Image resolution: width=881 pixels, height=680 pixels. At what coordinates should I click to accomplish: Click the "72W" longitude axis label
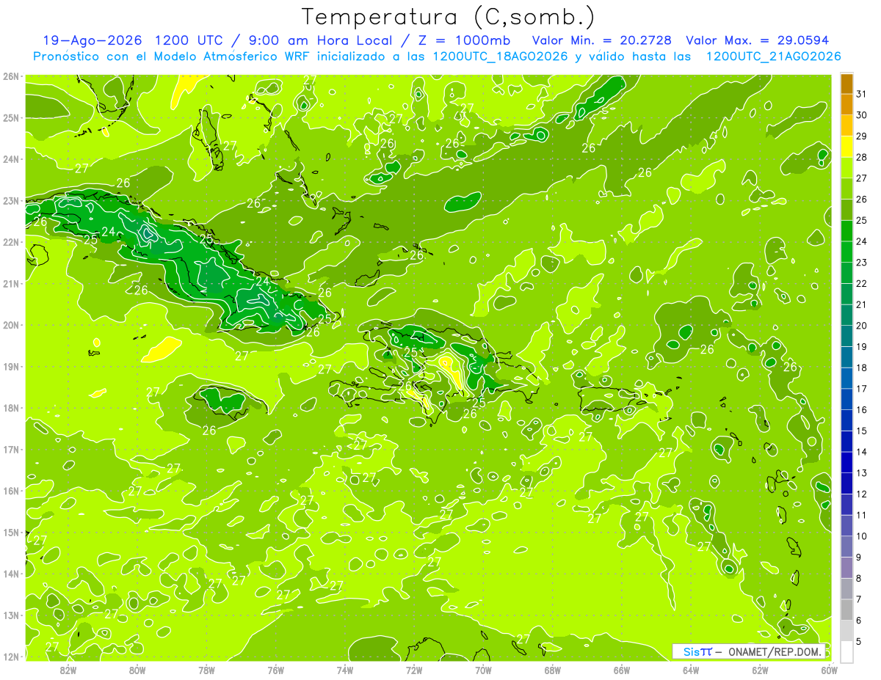(x=414, y=670)
